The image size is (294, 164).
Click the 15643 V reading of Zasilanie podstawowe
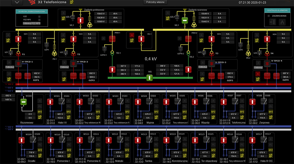101,13
